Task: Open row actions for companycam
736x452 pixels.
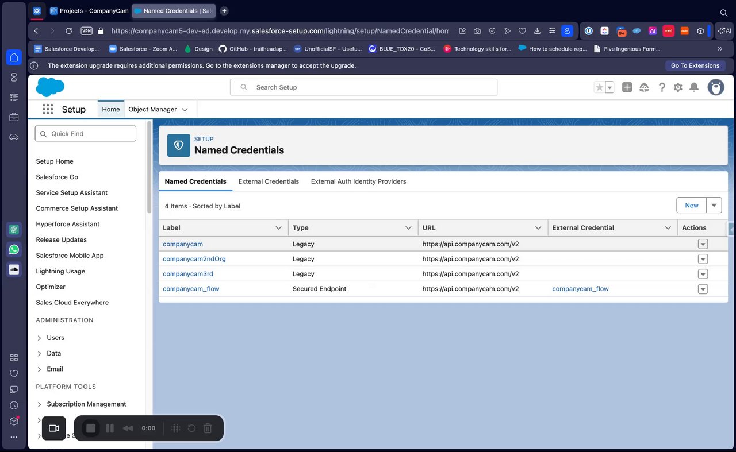Action: (x=703, y=244)
